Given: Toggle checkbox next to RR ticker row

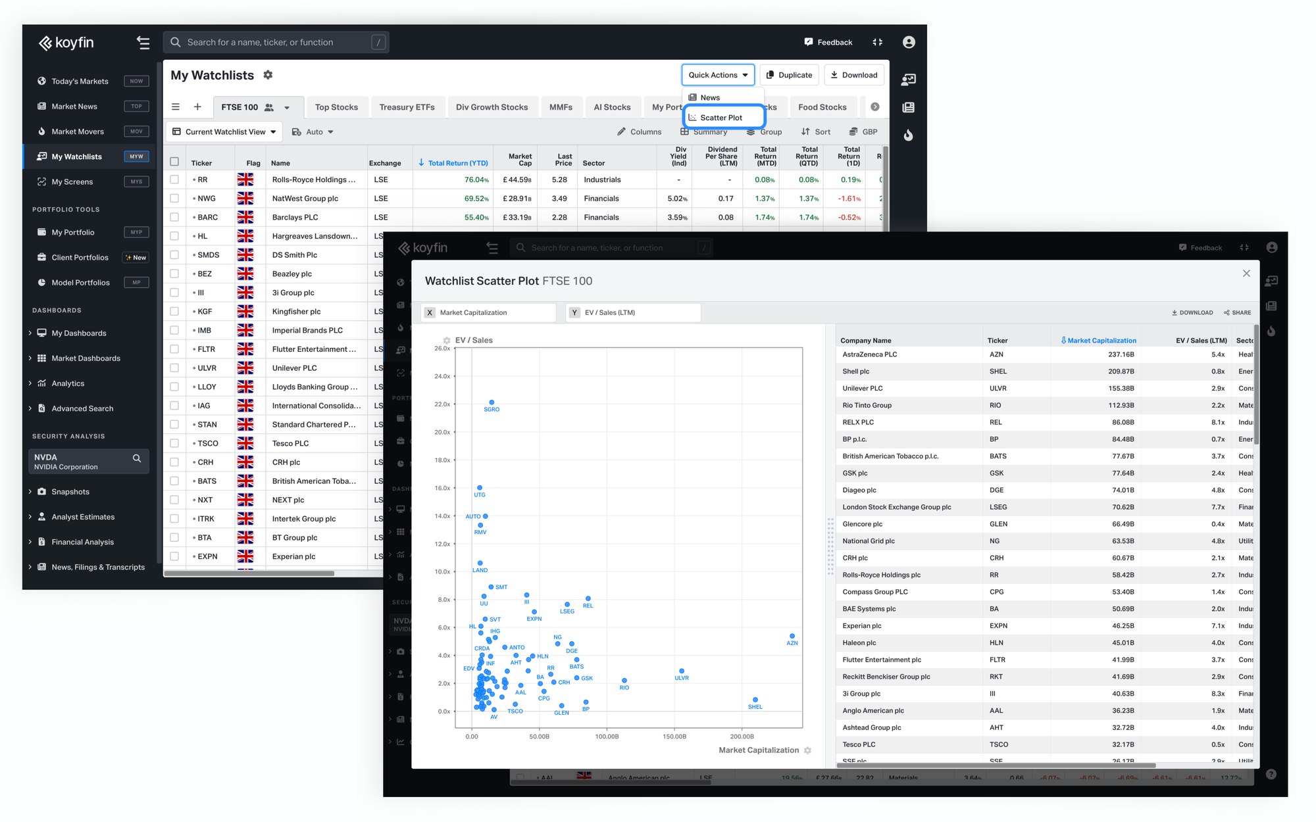Looking at the screenshot, I should click(174, 179).
